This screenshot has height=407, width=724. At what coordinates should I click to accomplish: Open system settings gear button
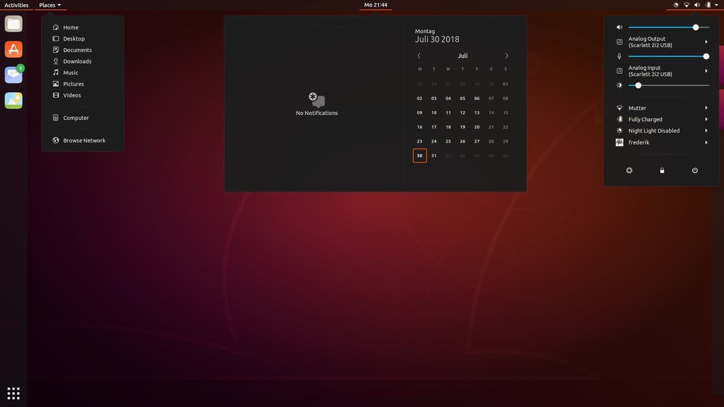629,171
